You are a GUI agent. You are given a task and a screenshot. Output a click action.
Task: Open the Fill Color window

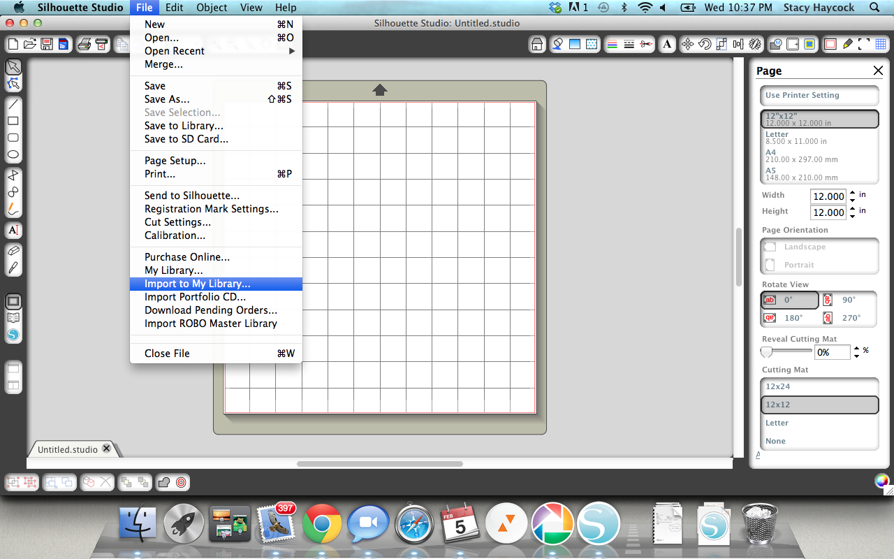click(x=556, y=44)
